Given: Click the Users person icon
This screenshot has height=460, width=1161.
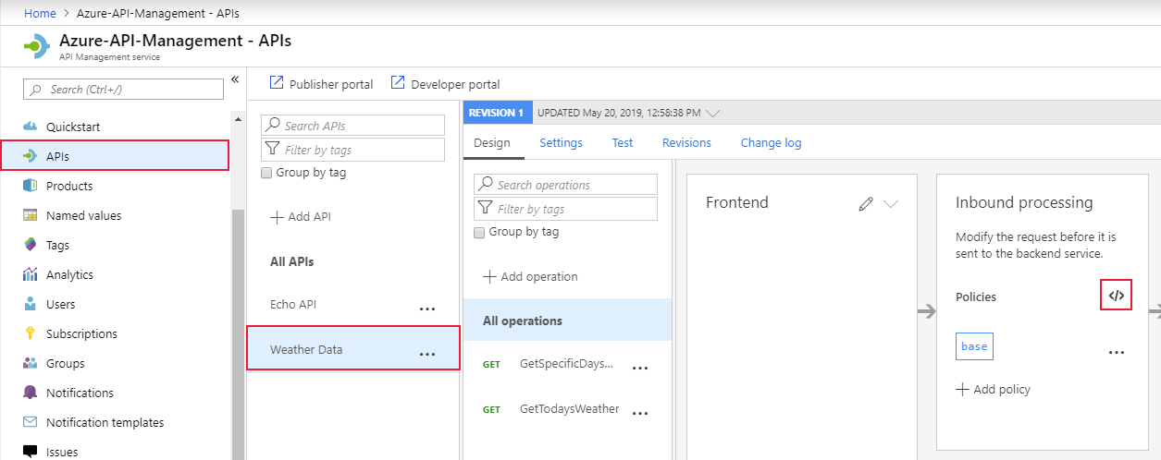Looking at the screenshot, I should coord(30,304).
